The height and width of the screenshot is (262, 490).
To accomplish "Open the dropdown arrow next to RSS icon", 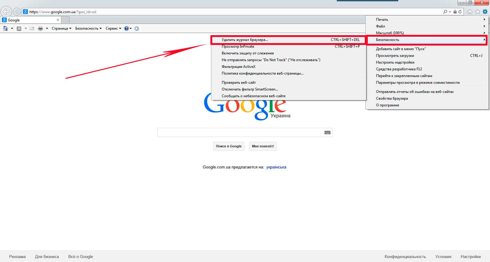I will [x=26, y=28].
